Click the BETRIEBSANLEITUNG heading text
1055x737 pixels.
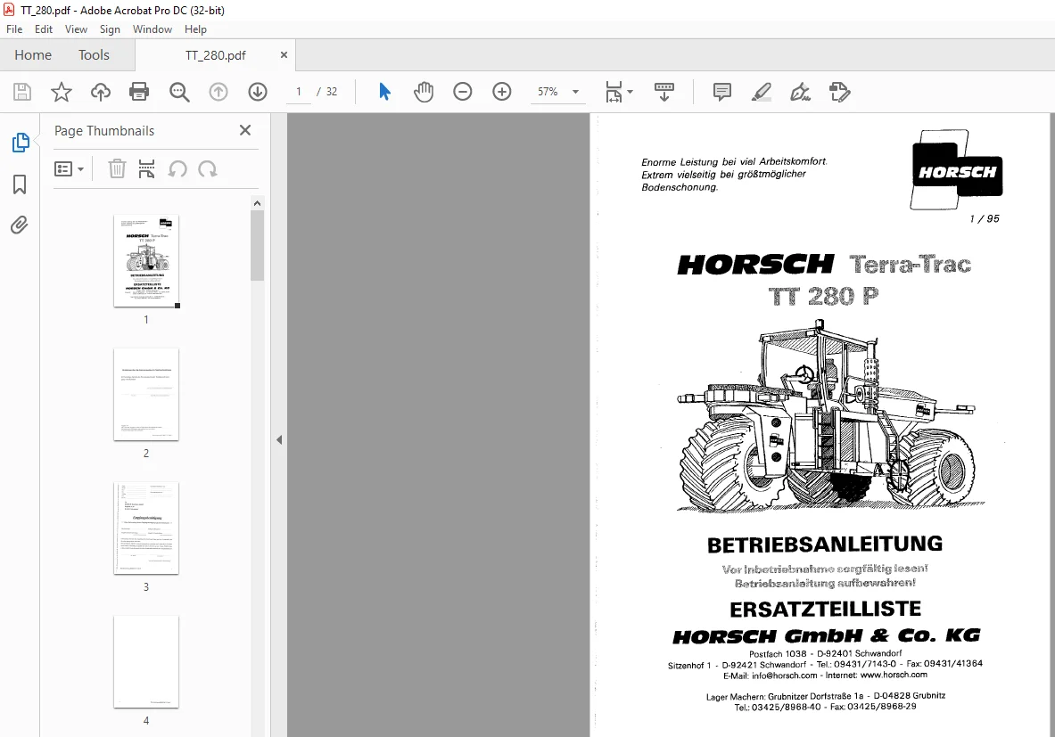(825, 544)
